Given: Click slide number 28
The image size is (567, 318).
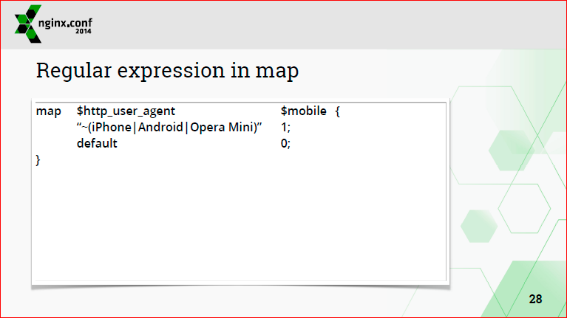Looking at the screenshot, I should pyautogui.click(x=535, y=299).
